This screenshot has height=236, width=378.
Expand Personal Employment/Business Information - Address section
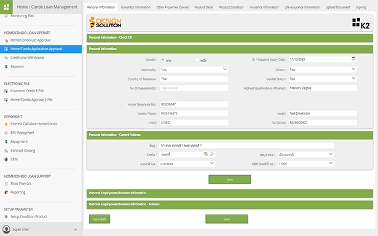pyautogui.click(x=368, y=205)
